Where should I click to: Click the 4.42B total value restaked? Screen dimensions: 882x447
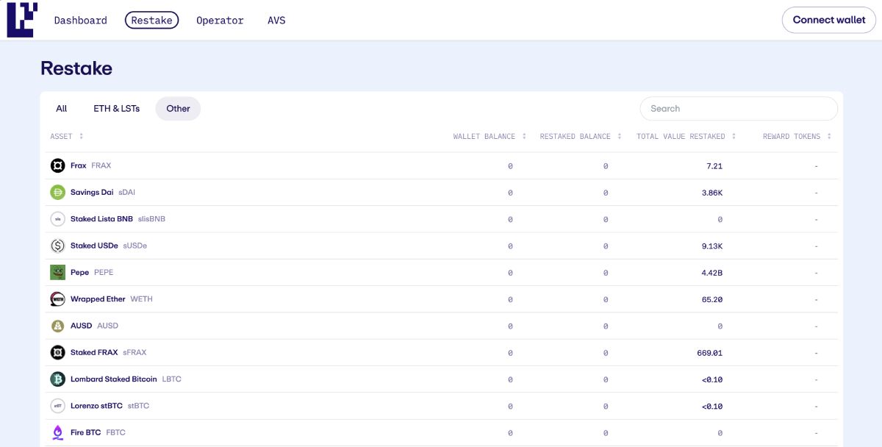click(x=712, y=273)
